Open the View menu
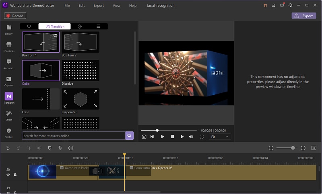322x194 pixels. 116,6
